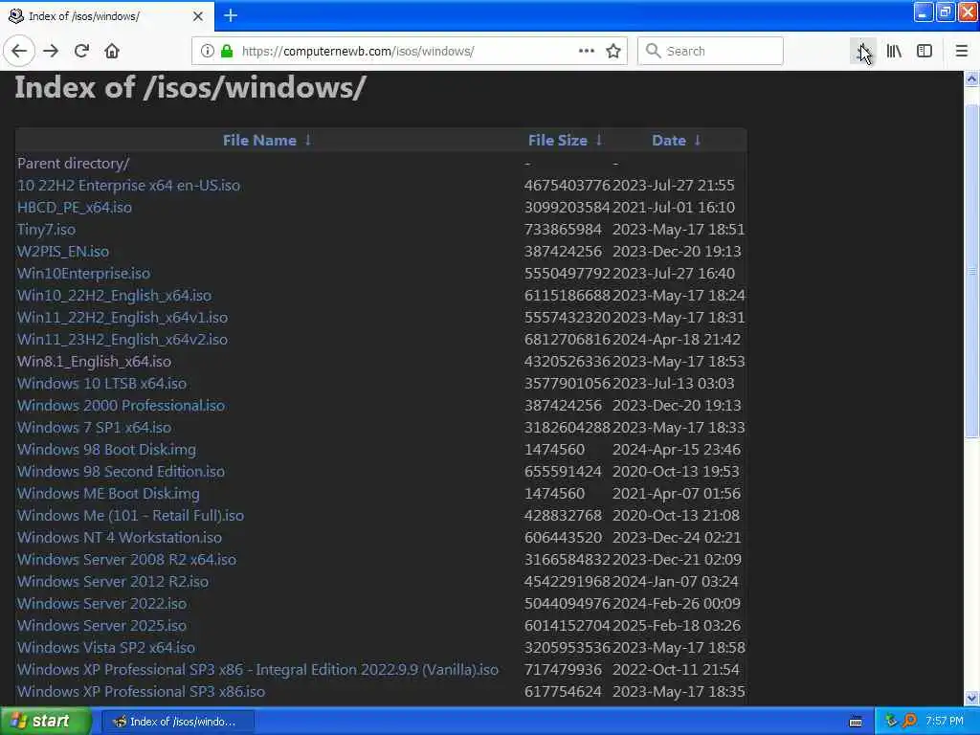Viewport: 980px width, 735px height.
Task: Open the Library icon
Action: (894, 51)
